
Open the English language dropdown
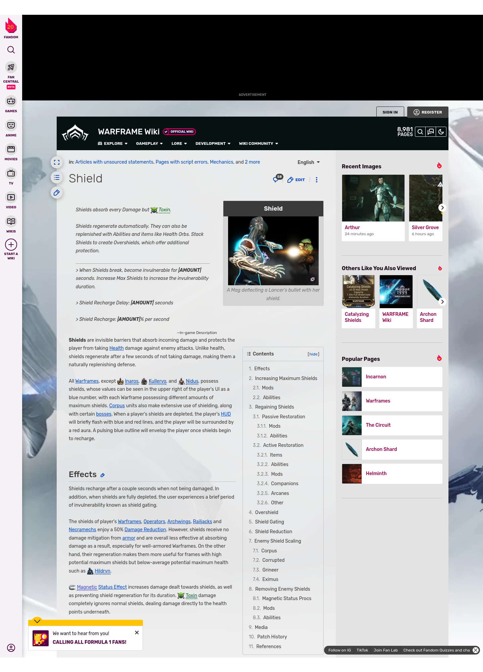click(309, 162)
